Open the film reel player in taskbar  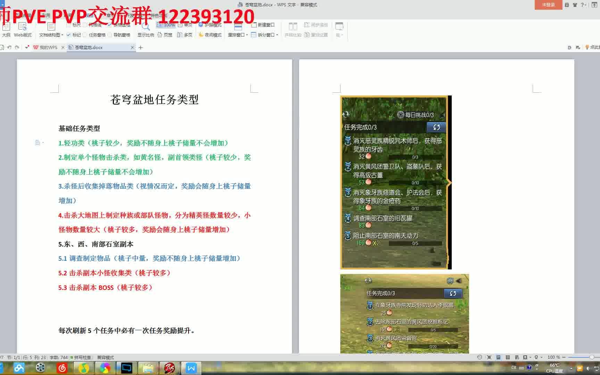(x=41, y=368)
